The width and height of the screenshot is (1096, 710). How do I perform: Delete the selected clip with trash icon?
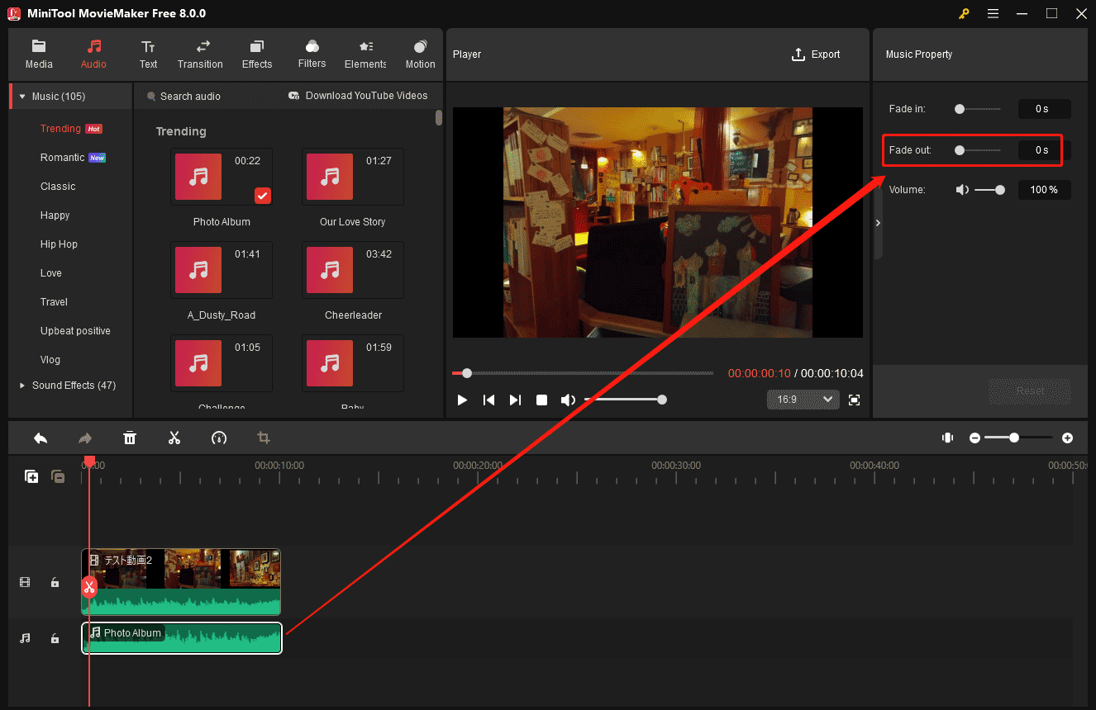point(130,438)
